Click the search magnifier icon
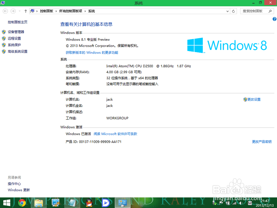 tap(270, 11)
